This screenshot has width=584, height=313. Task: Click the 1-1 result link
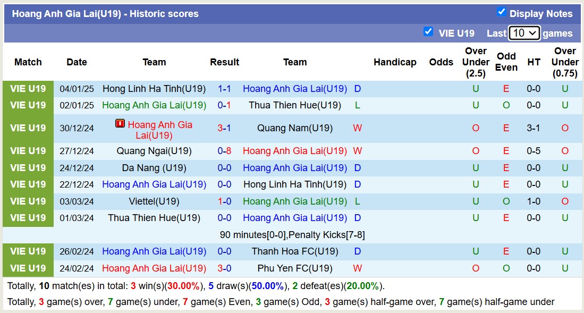pyautogui.click(x=224, y=89)
